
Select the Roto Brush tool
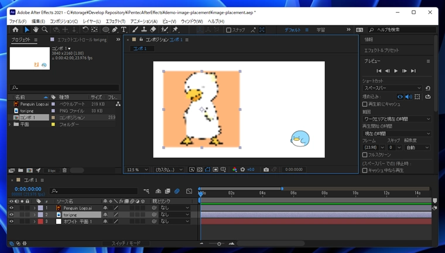click(x=165, y=30)
